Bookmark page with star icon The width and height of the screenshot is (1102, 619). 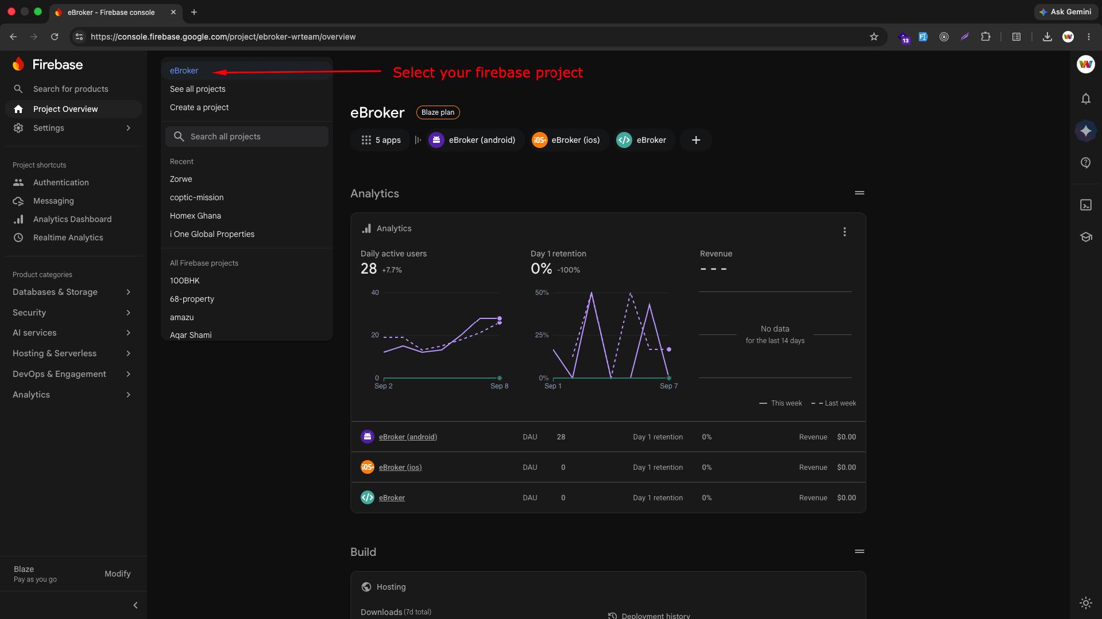pos(873,37)
